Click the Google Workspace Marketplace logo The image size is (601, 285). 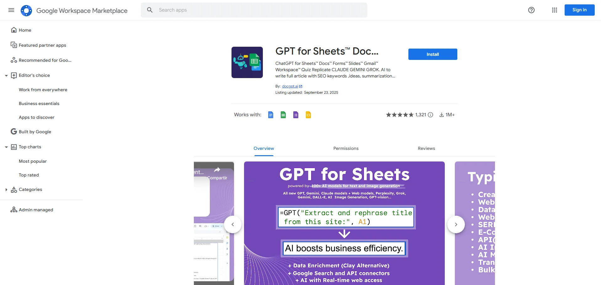26,10
